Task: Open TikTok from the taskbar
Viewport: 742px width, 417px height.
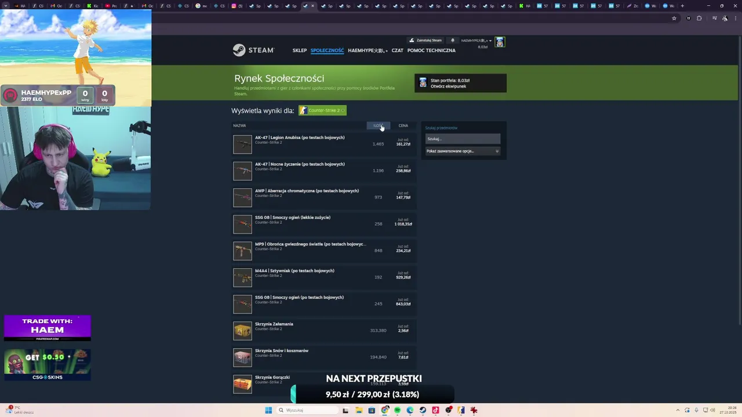Action: pos(435,410)
